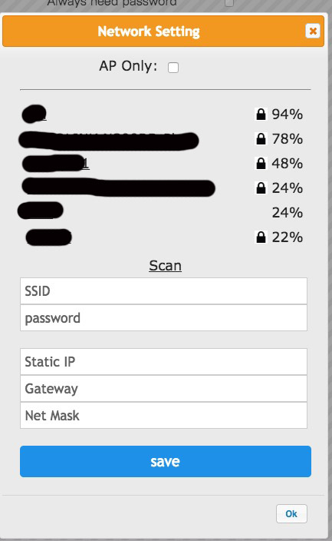The image size is (332, 541).
Task: Focus the password input field
Action: 163,318
